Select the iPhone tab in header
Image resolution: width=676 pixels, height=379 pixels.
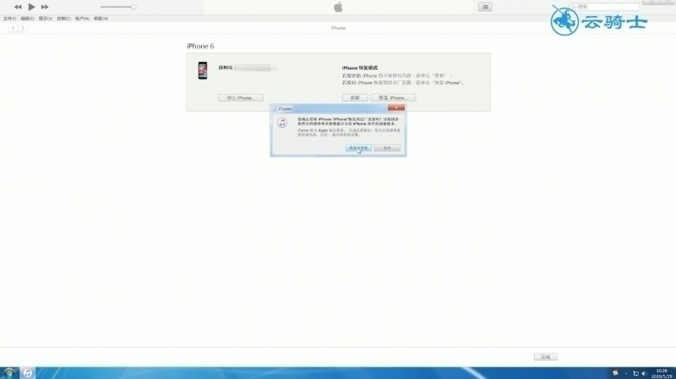tap(338, 28)
